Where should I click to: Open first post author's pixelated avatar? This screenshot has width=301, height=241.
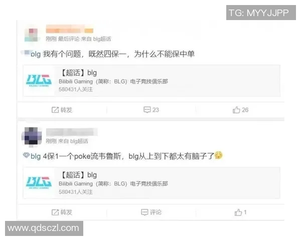[x=32, y=35]
